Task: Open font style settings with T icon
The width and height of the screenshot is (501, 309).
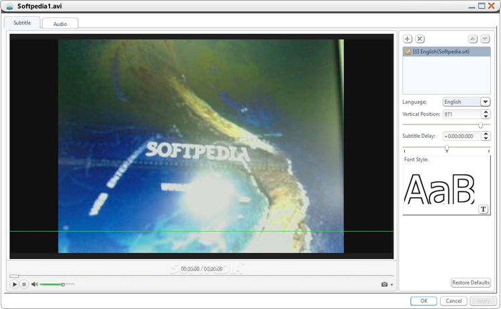Action: point(483,209)
